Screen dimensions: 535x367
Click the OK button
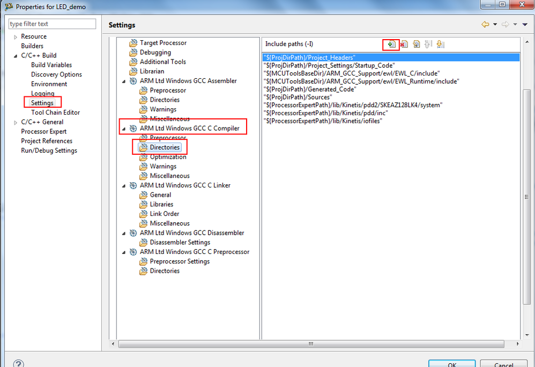(452, 364)
